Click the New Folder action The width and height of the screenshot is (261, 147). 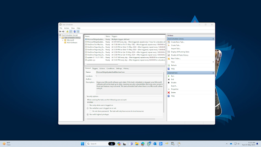tap(176, 58)
